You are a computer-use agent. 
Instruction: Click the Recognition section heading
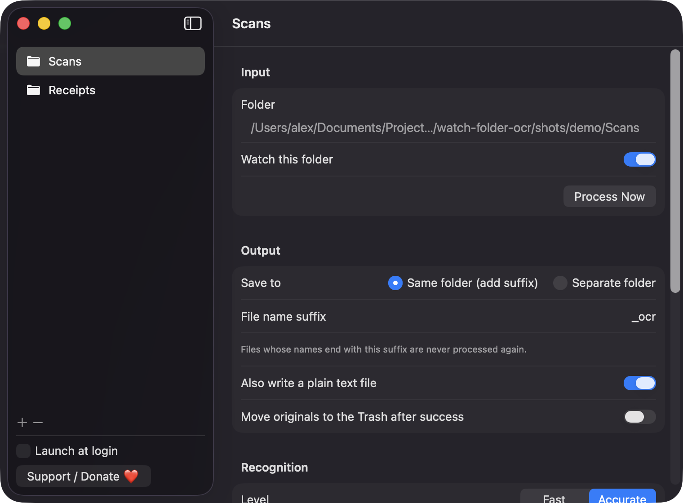click(x=275, y=468)
